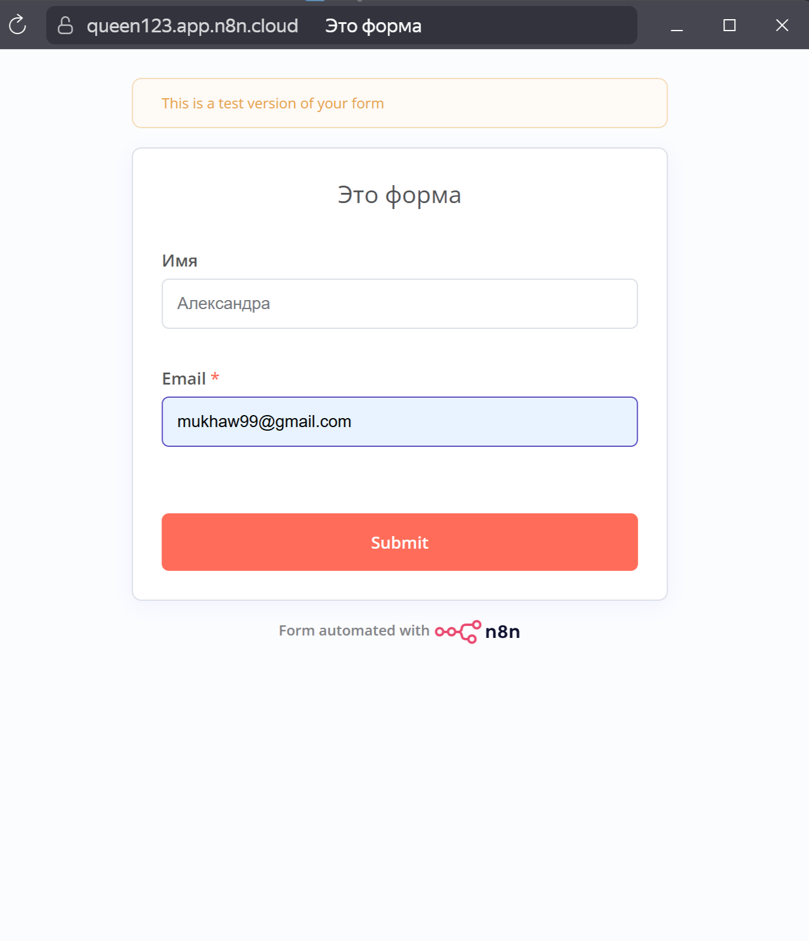Image resolution: width=809 pixels, height=941 pixels.
Task: Click the n8n workflow logo icon
Action: pyautogui.click(x=458, y=631)
